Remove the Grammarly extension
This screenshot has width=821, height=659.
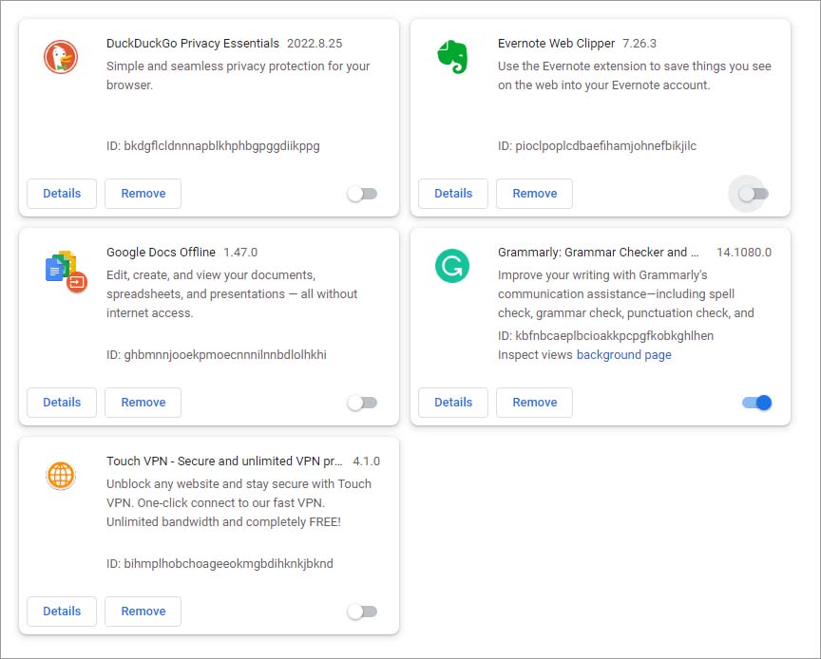click(535, 403)
